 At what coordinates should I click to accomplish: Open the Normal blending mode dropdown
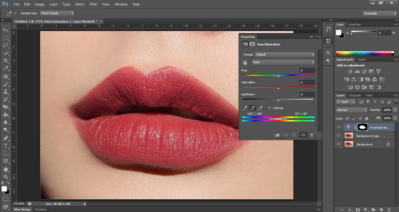(x=352, y=110)
